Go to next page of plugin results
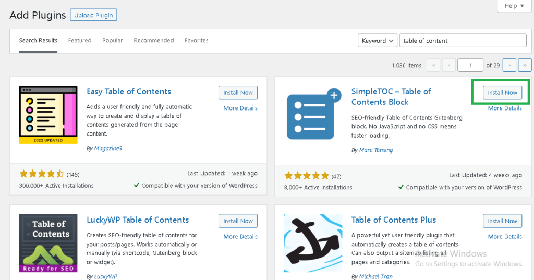Viewport: 534px width, 280px height. pos(509,65)
